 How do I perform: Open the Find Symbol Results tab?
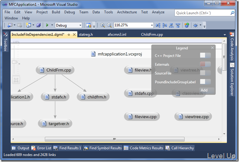click(102, 148)
